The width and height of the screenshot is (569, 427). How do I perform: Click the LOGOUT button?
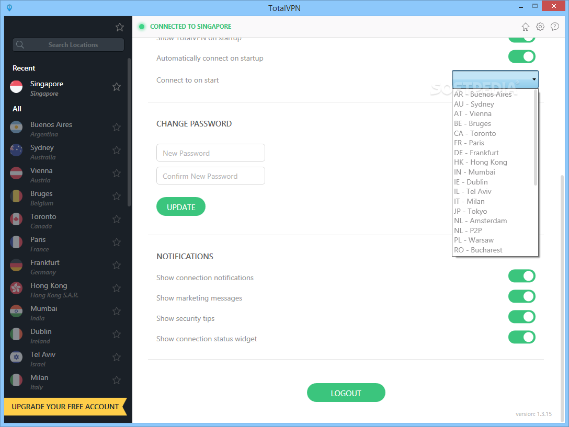(x=346, y=393)
